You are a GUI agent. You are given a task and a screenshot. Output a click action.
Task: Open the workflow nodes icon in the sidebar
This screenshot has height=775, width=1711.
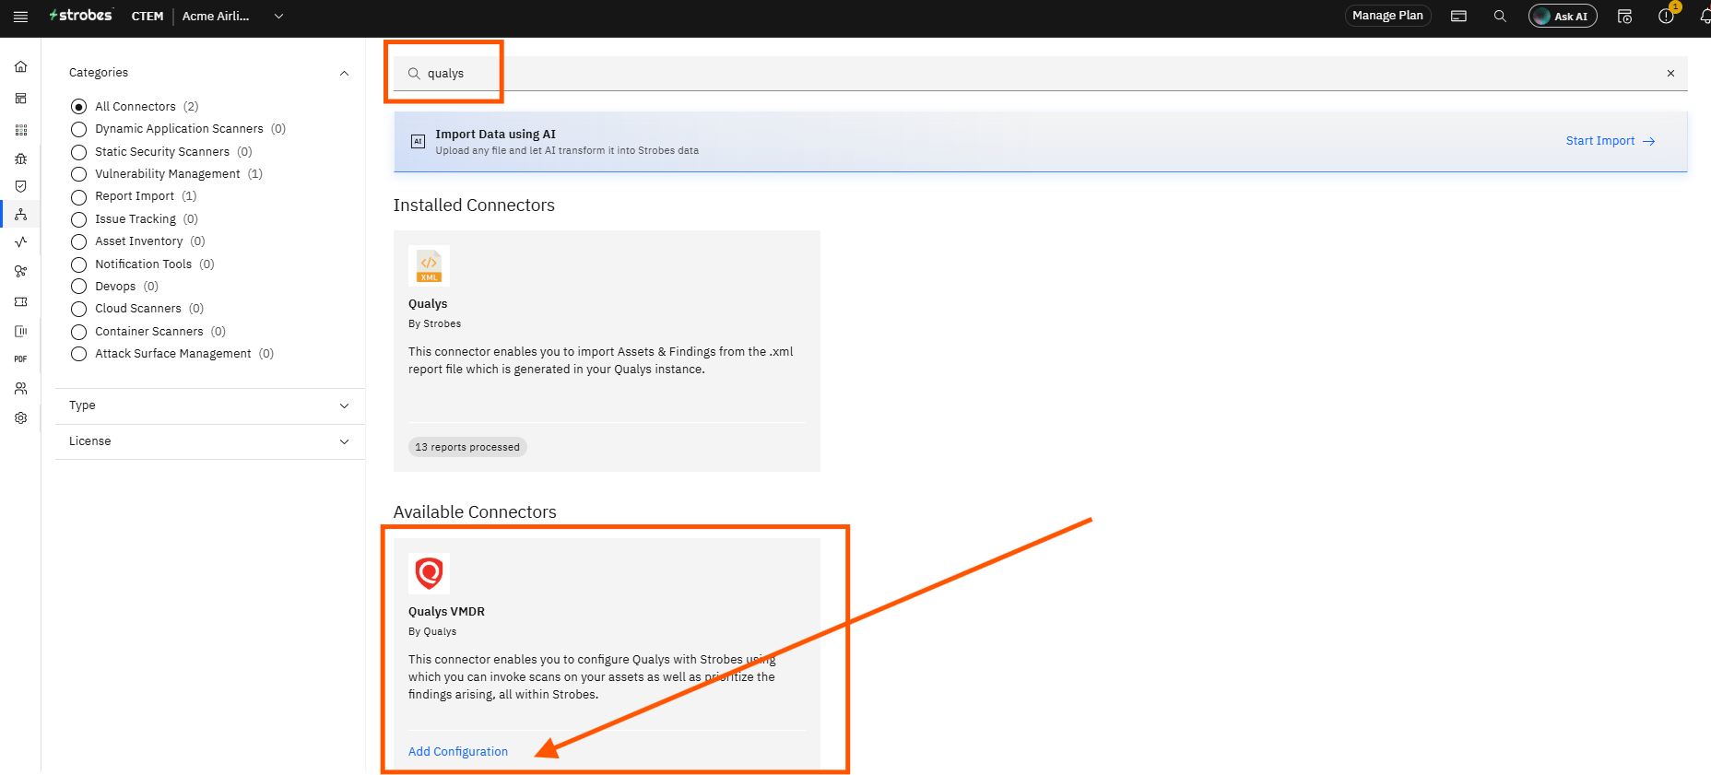click(20, 271)
